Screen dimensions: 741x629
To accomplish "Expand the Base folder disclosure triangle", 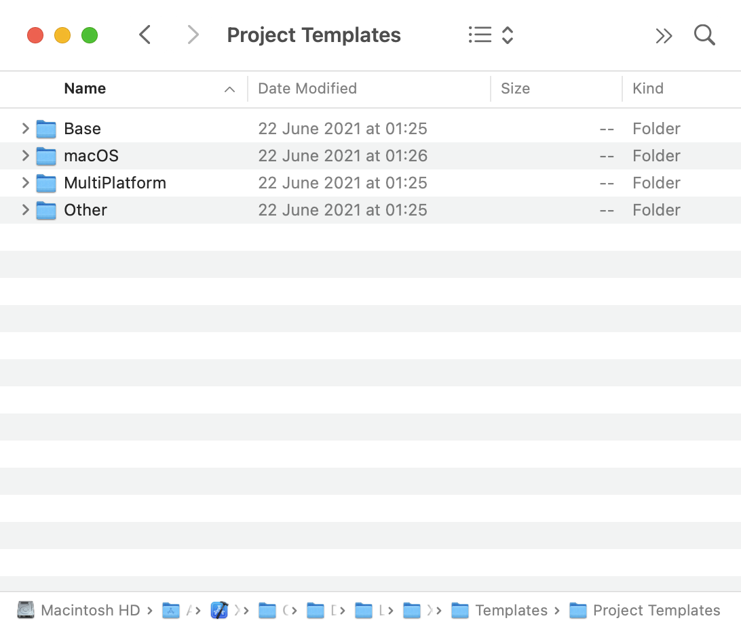I will pos(25,129).
